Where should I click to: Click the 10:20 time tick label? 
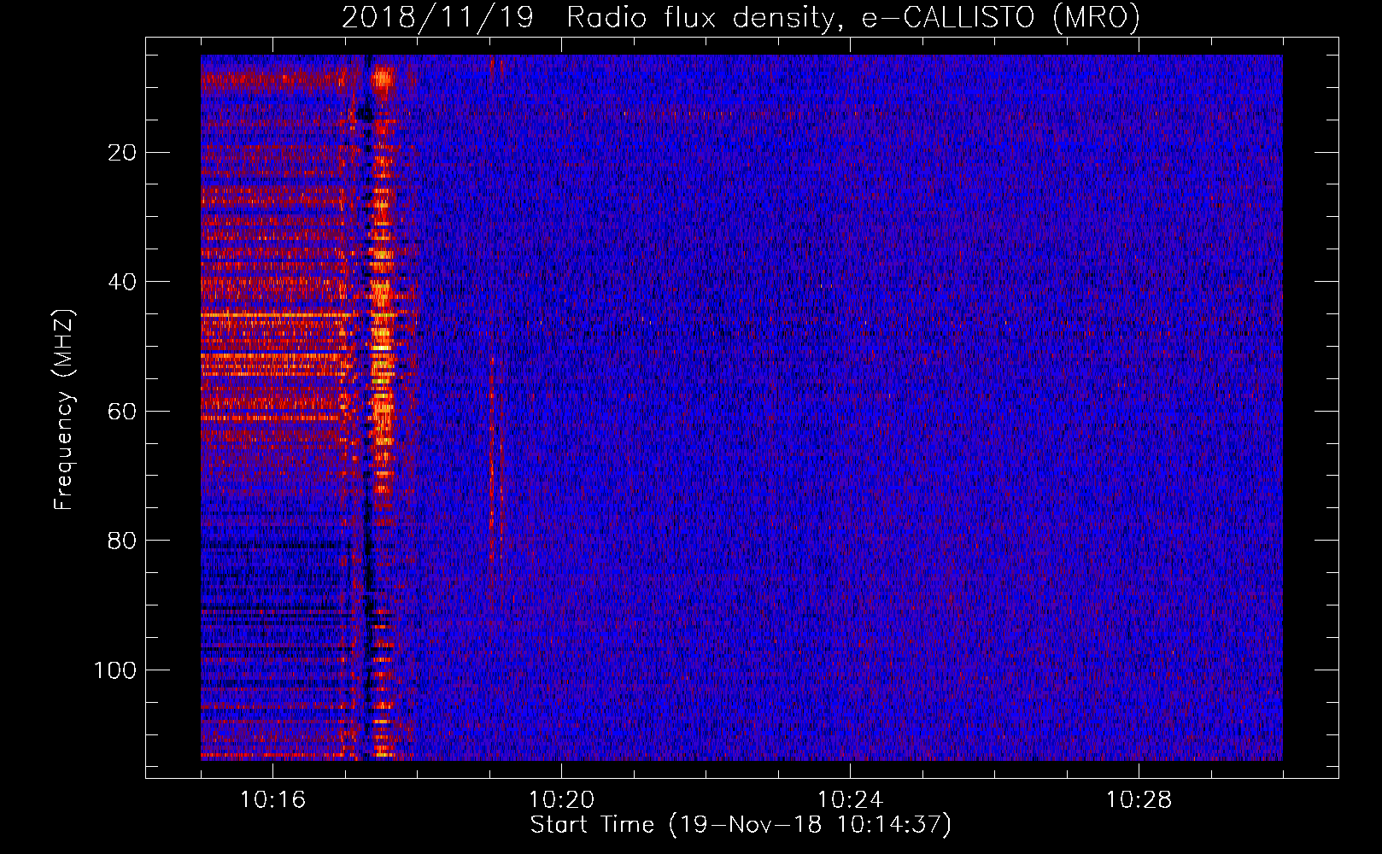coord(561,800)
